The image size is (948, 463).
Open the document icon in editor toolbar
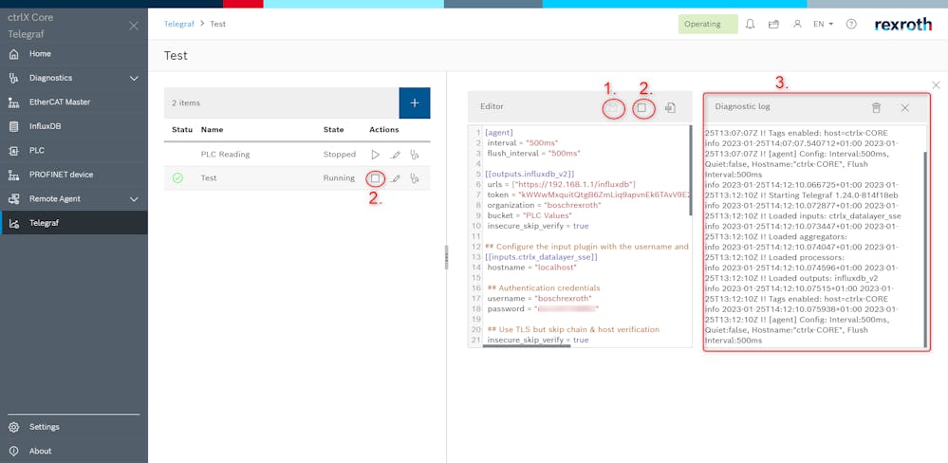(x=670, y=108)
